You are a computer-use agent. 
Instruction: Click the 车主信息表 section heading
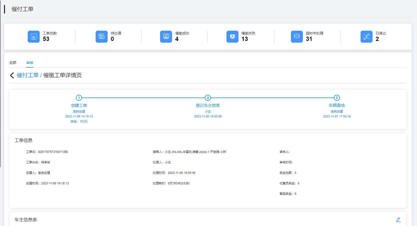tap(26, 220)
